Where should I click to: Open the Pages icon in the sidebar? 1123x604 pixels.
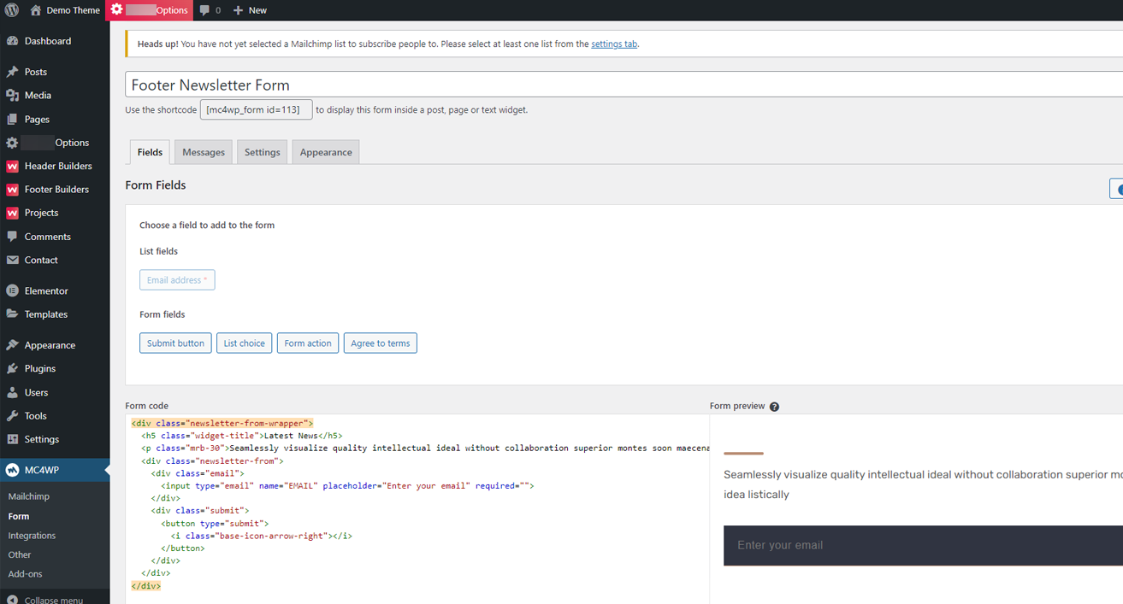click(14, 119)
